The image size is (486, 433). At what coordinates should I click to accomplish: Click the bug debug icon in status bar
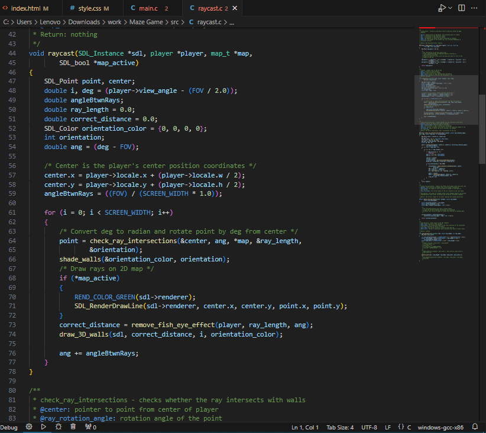coord(58,426)
